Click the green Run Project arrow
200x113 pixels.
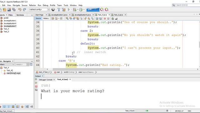tap(69, 9)
